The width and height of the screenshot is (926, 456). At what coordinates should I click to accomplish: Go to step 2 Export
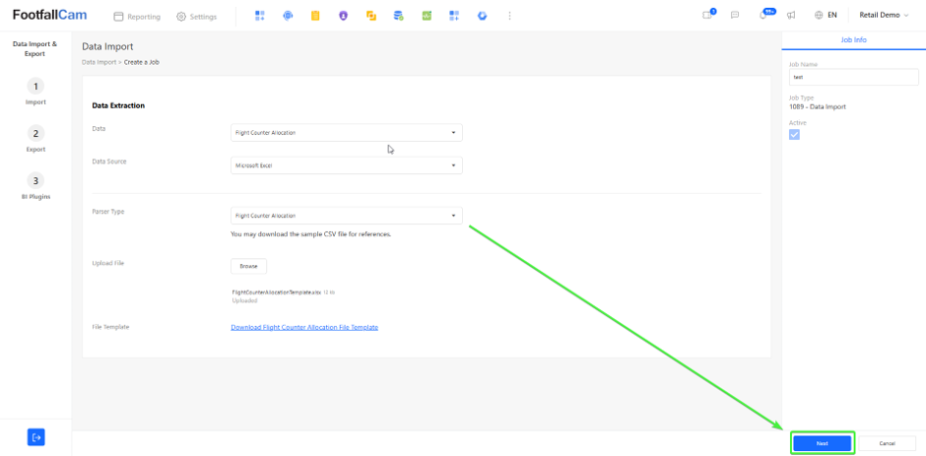[x=35, y=139]
